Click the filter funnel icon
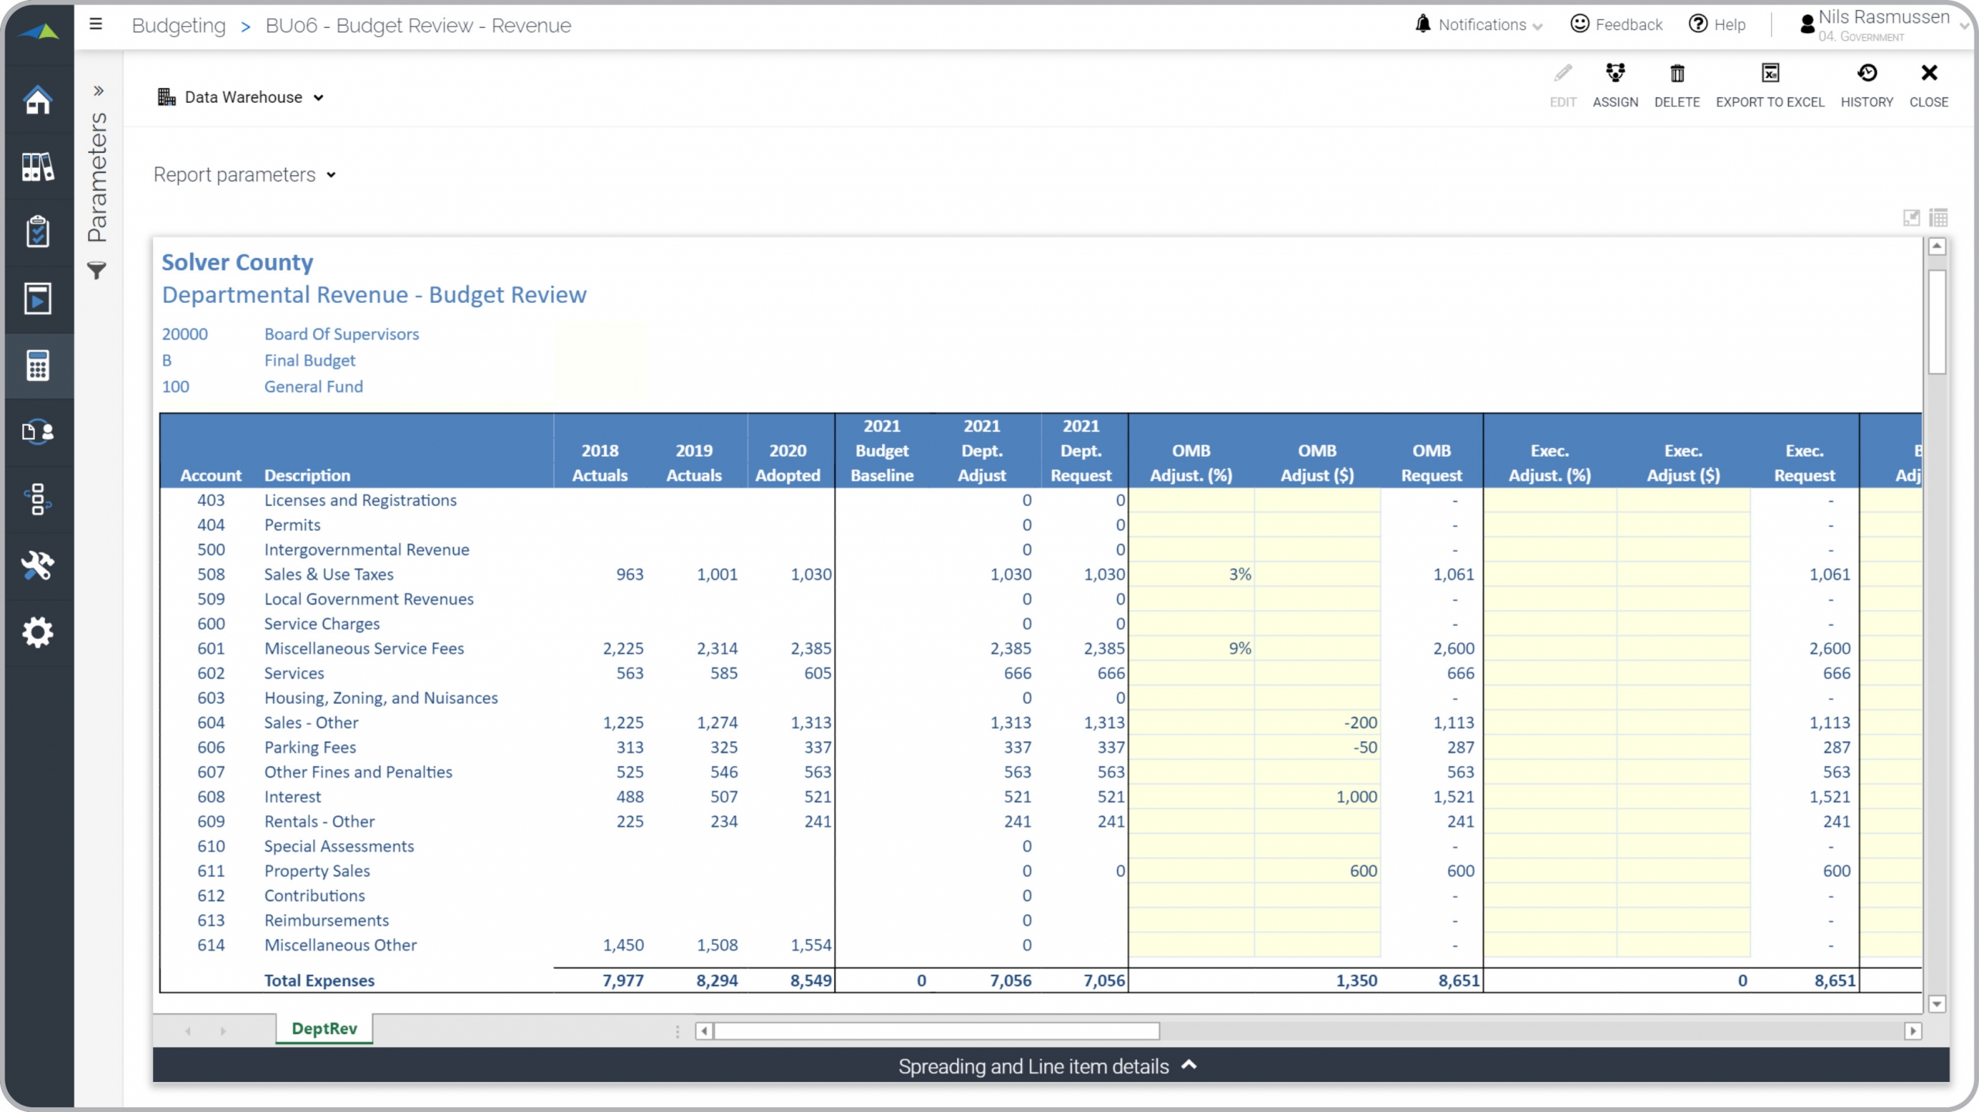The image size is (1979, 1112). (x=97, y=270)
